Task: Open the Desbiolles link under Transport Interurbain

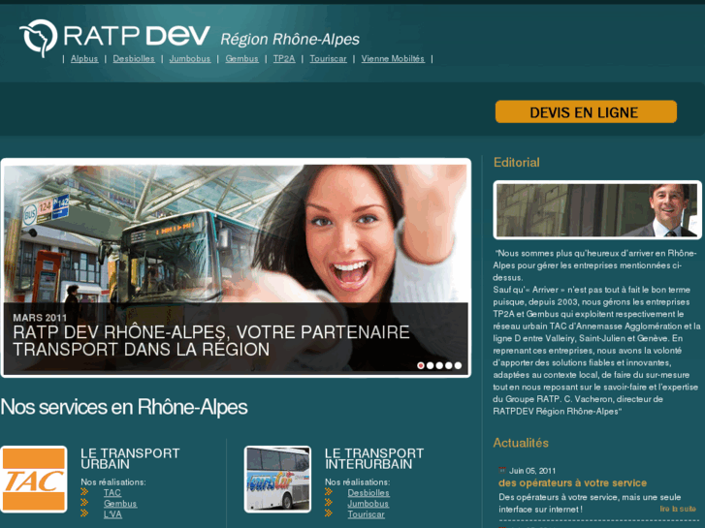Action: pos(369,493)
